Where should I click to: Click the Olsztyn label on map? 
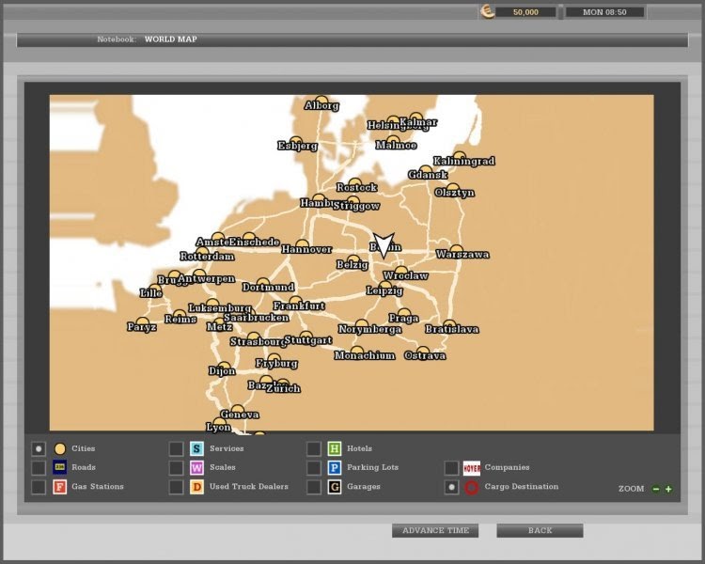(455, 193)
